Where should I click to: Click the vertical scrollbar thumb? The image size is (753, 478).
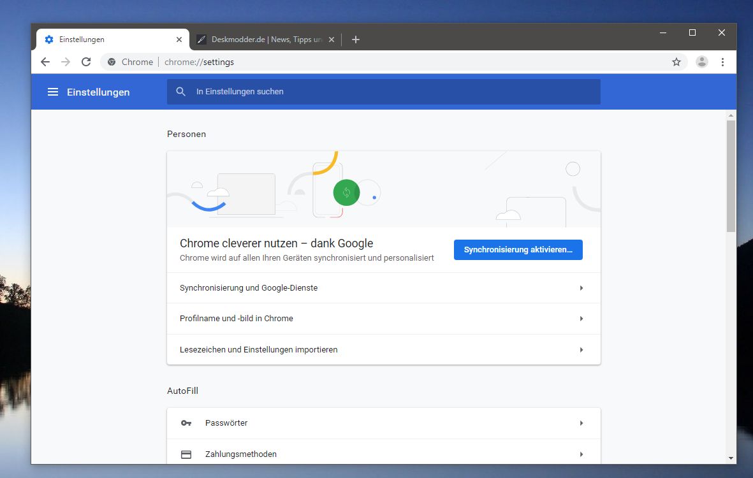coord(731,176)
